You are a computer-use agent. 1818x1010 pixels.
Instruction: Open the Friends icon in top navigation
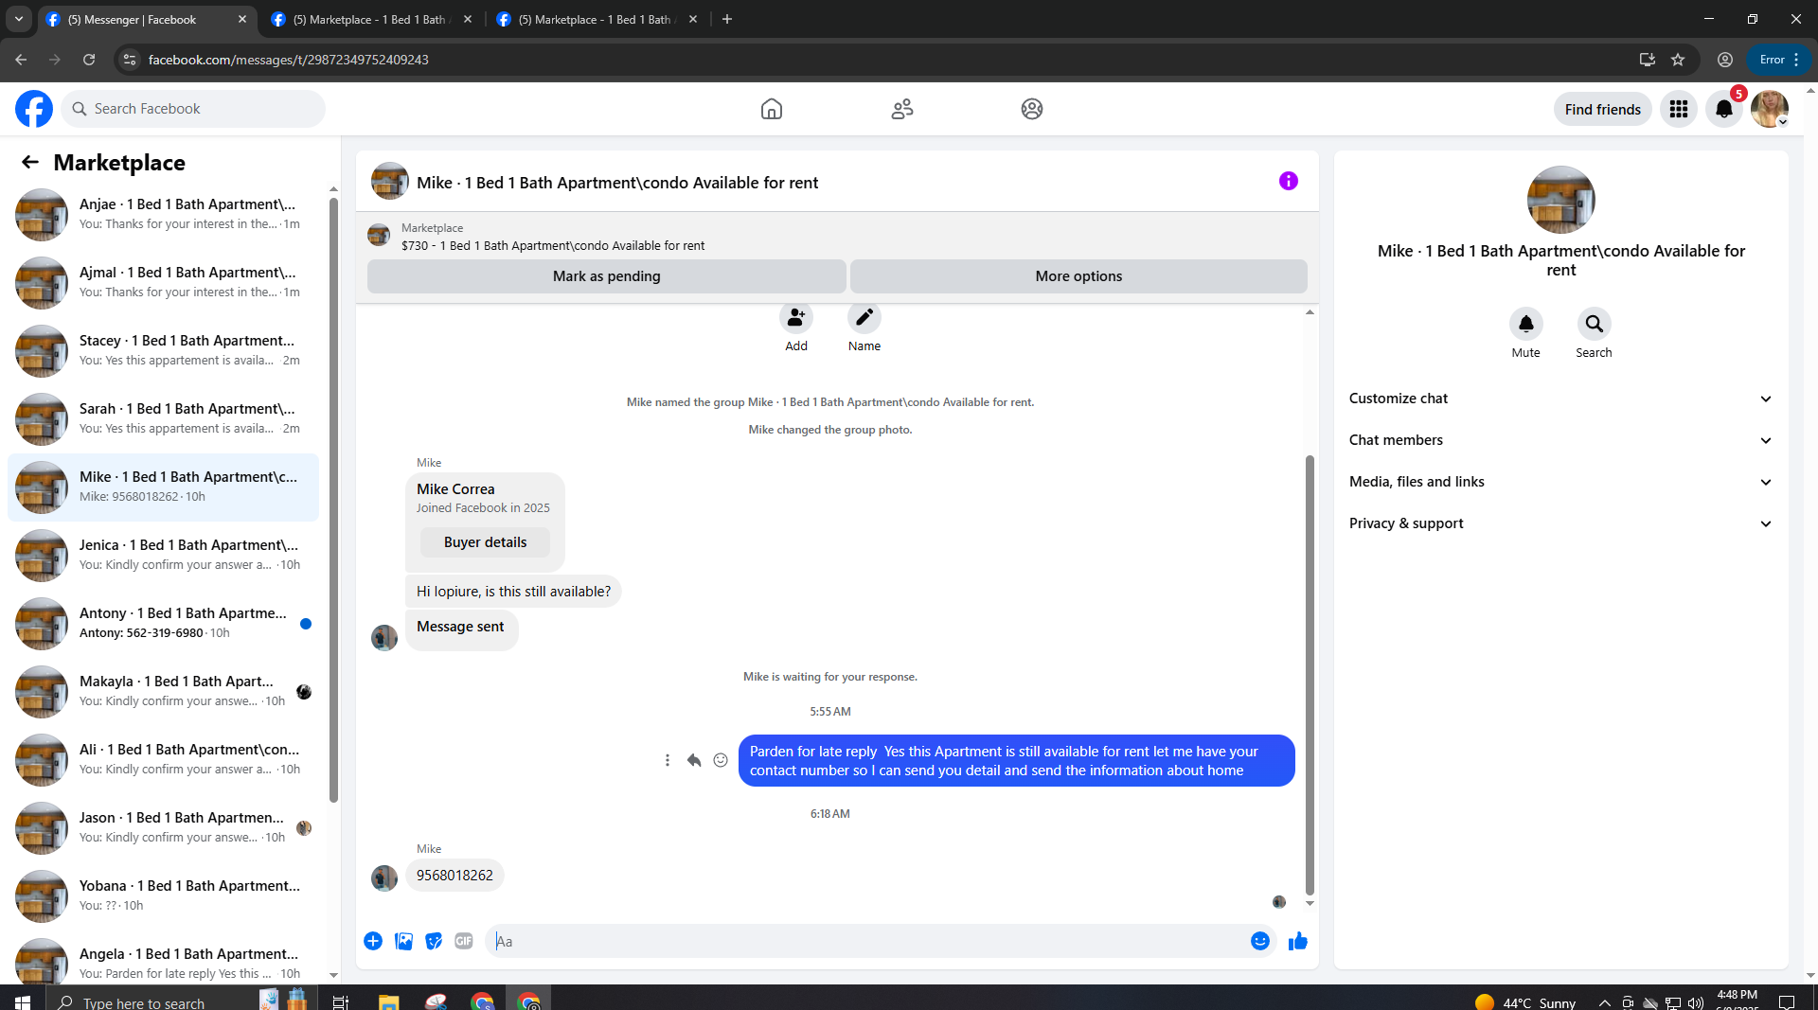(902, 109)
